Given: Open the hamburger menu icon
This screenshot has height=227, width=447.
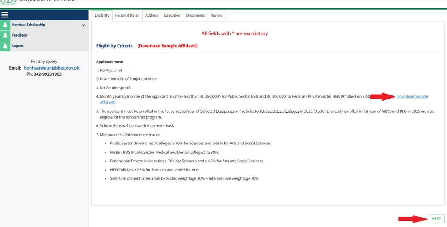Looking at the screenshot, I should [5, 15].
